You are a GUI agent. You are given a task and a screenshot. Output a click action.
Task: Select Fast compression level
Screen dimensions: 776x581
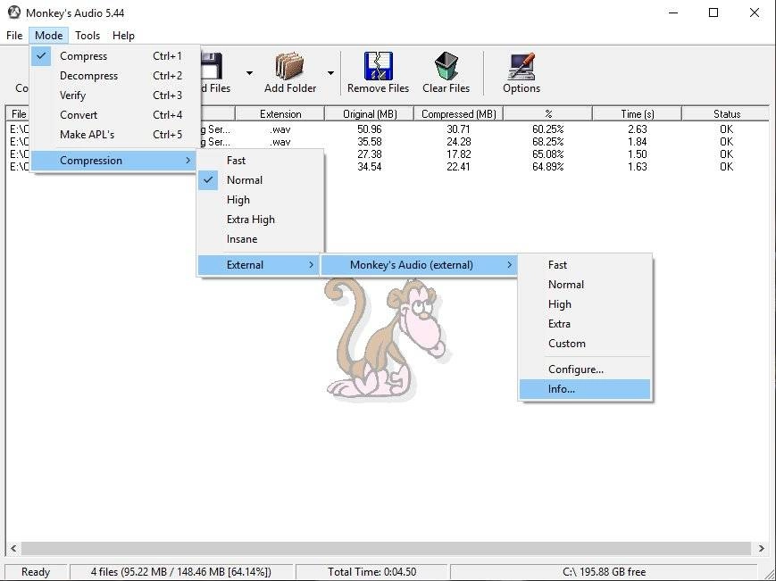pos(261,161)
